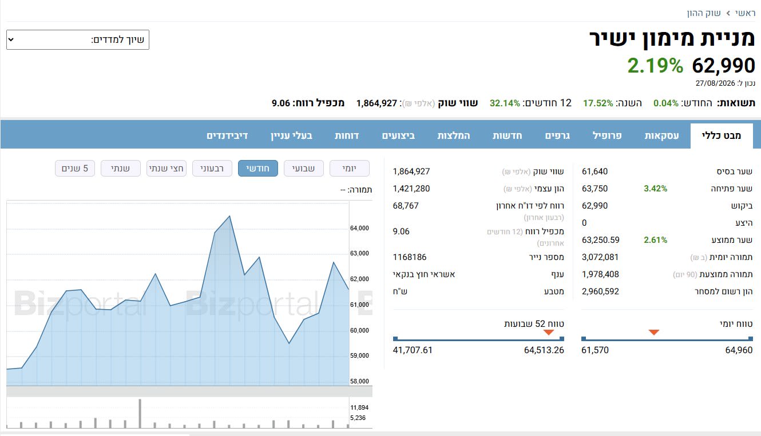Show the '5 שנים' chart range
This screenshot has height=436, width=761.
(75, 169)
